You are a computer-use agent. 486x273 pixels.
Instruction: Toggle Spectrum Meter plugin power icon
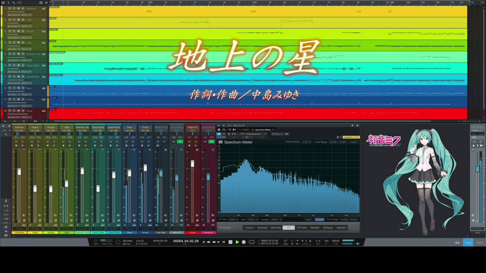pyautogui.click(x=219, y=134)
